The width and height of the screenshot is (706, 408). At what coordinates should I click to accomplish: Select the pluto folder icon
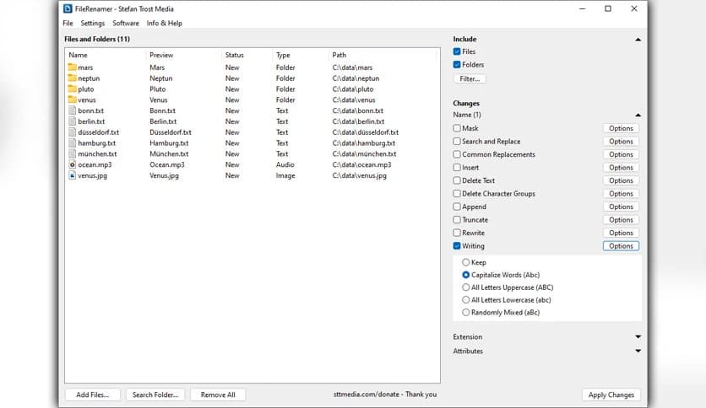tap(72, 89)
